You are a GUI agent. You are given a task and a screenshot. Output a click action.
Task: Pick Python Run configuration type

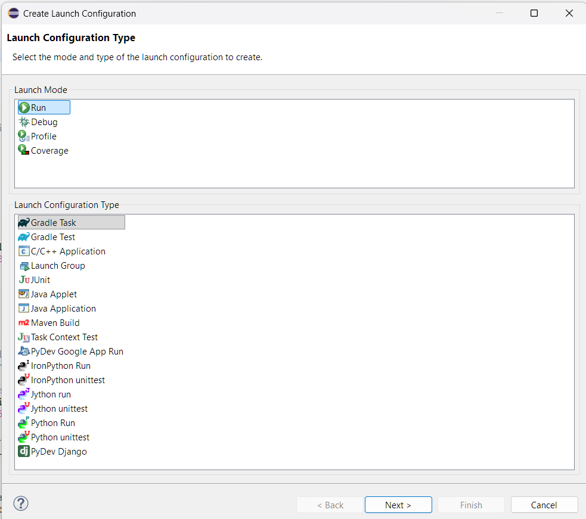(x=53, y=423)
